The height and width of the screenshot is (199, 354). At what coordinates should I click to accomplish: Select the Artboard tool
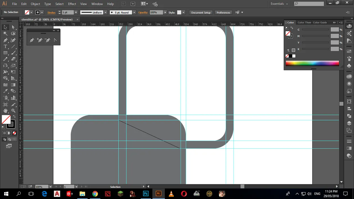(5, 104)
